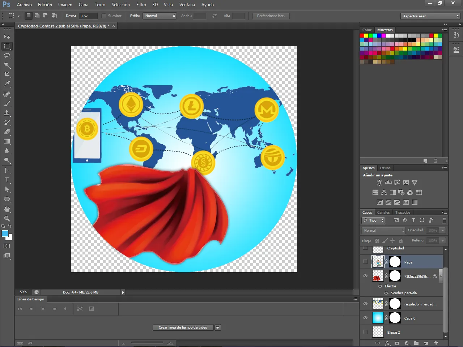The height and width of the screenshot is (347, 463).
Task: Switch to the Canales tab
Action: [383, 213]
